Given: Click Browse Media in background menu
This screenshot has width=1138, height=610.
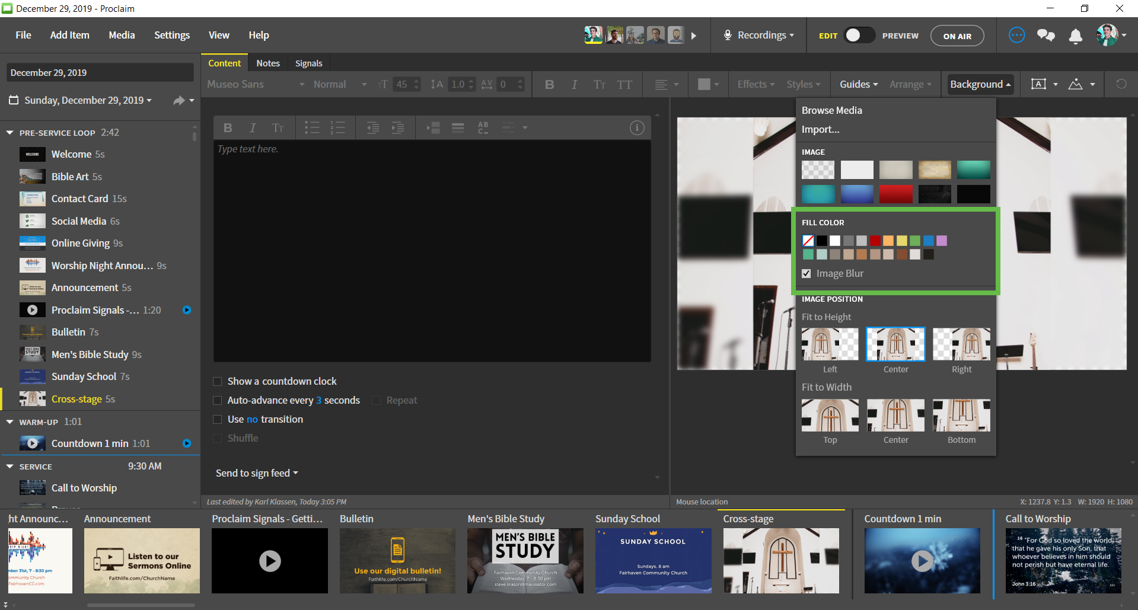Looking at the screenshot, I should click(x=831, y=110).
